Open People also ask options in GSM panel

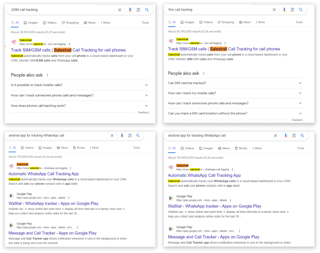tap(47, 75)
